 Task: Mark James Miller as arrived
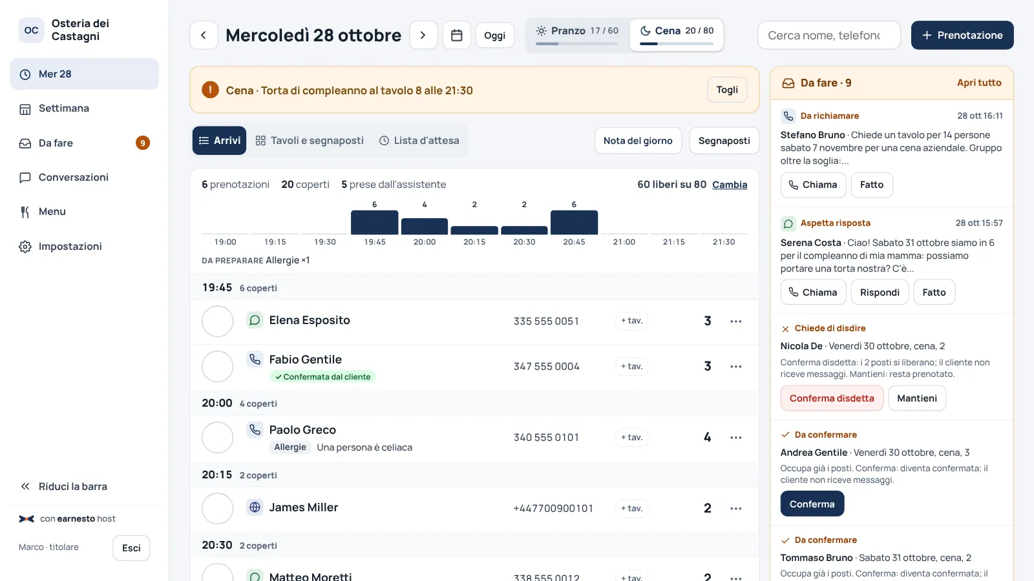[x=218, y=509]
